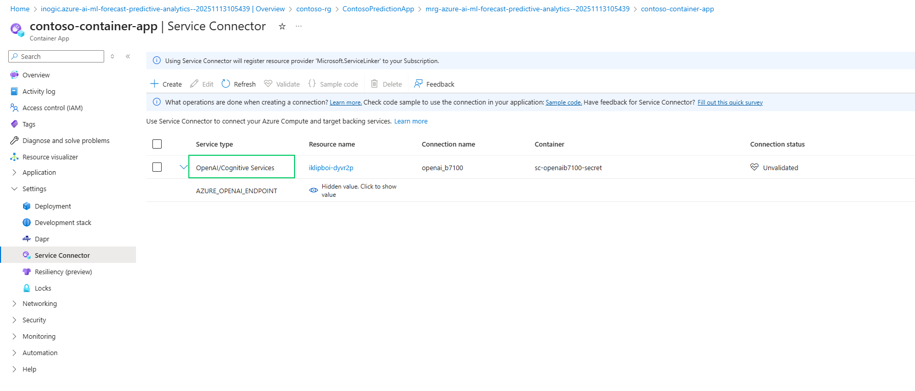Open the more options ellipsis in header

click(299, 26)
